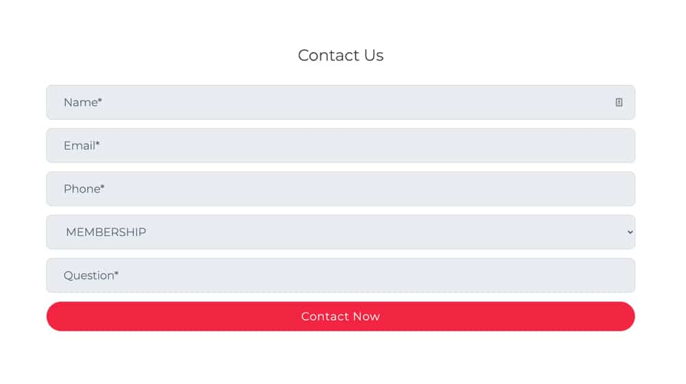Viewport: 686px width, 384px height.
Task: Click the Name* placeholder text
Action: (82, 102)
